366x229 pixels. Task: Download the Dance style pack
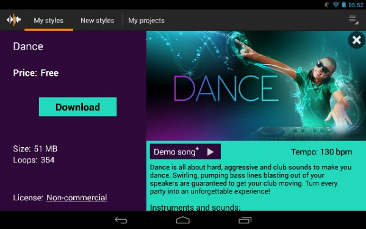(77, 107)
